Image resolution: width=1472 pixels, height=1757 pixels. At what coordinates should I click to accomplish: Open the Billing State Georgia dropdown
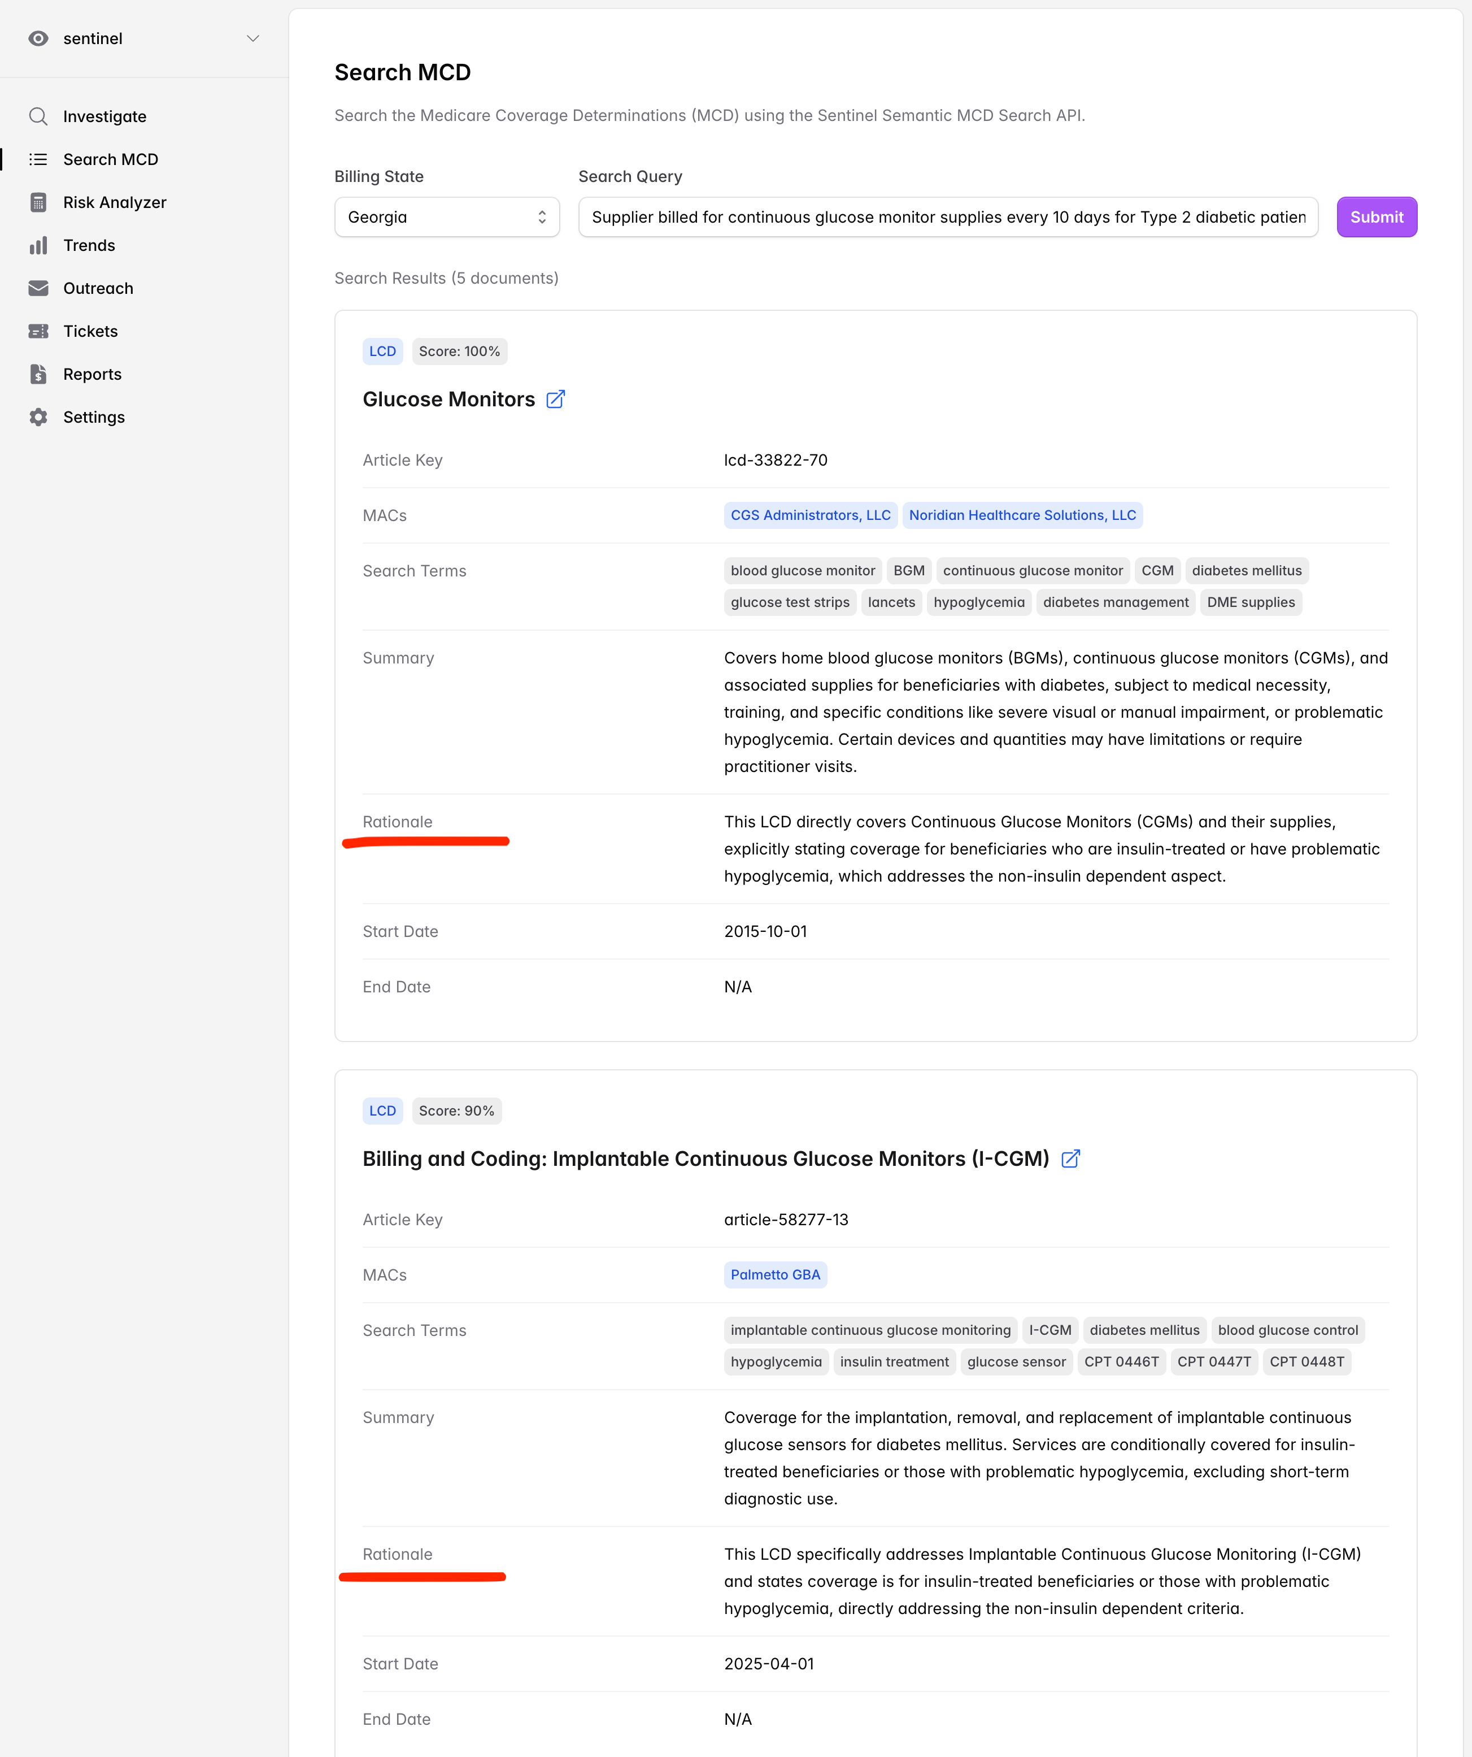(447, 218)
